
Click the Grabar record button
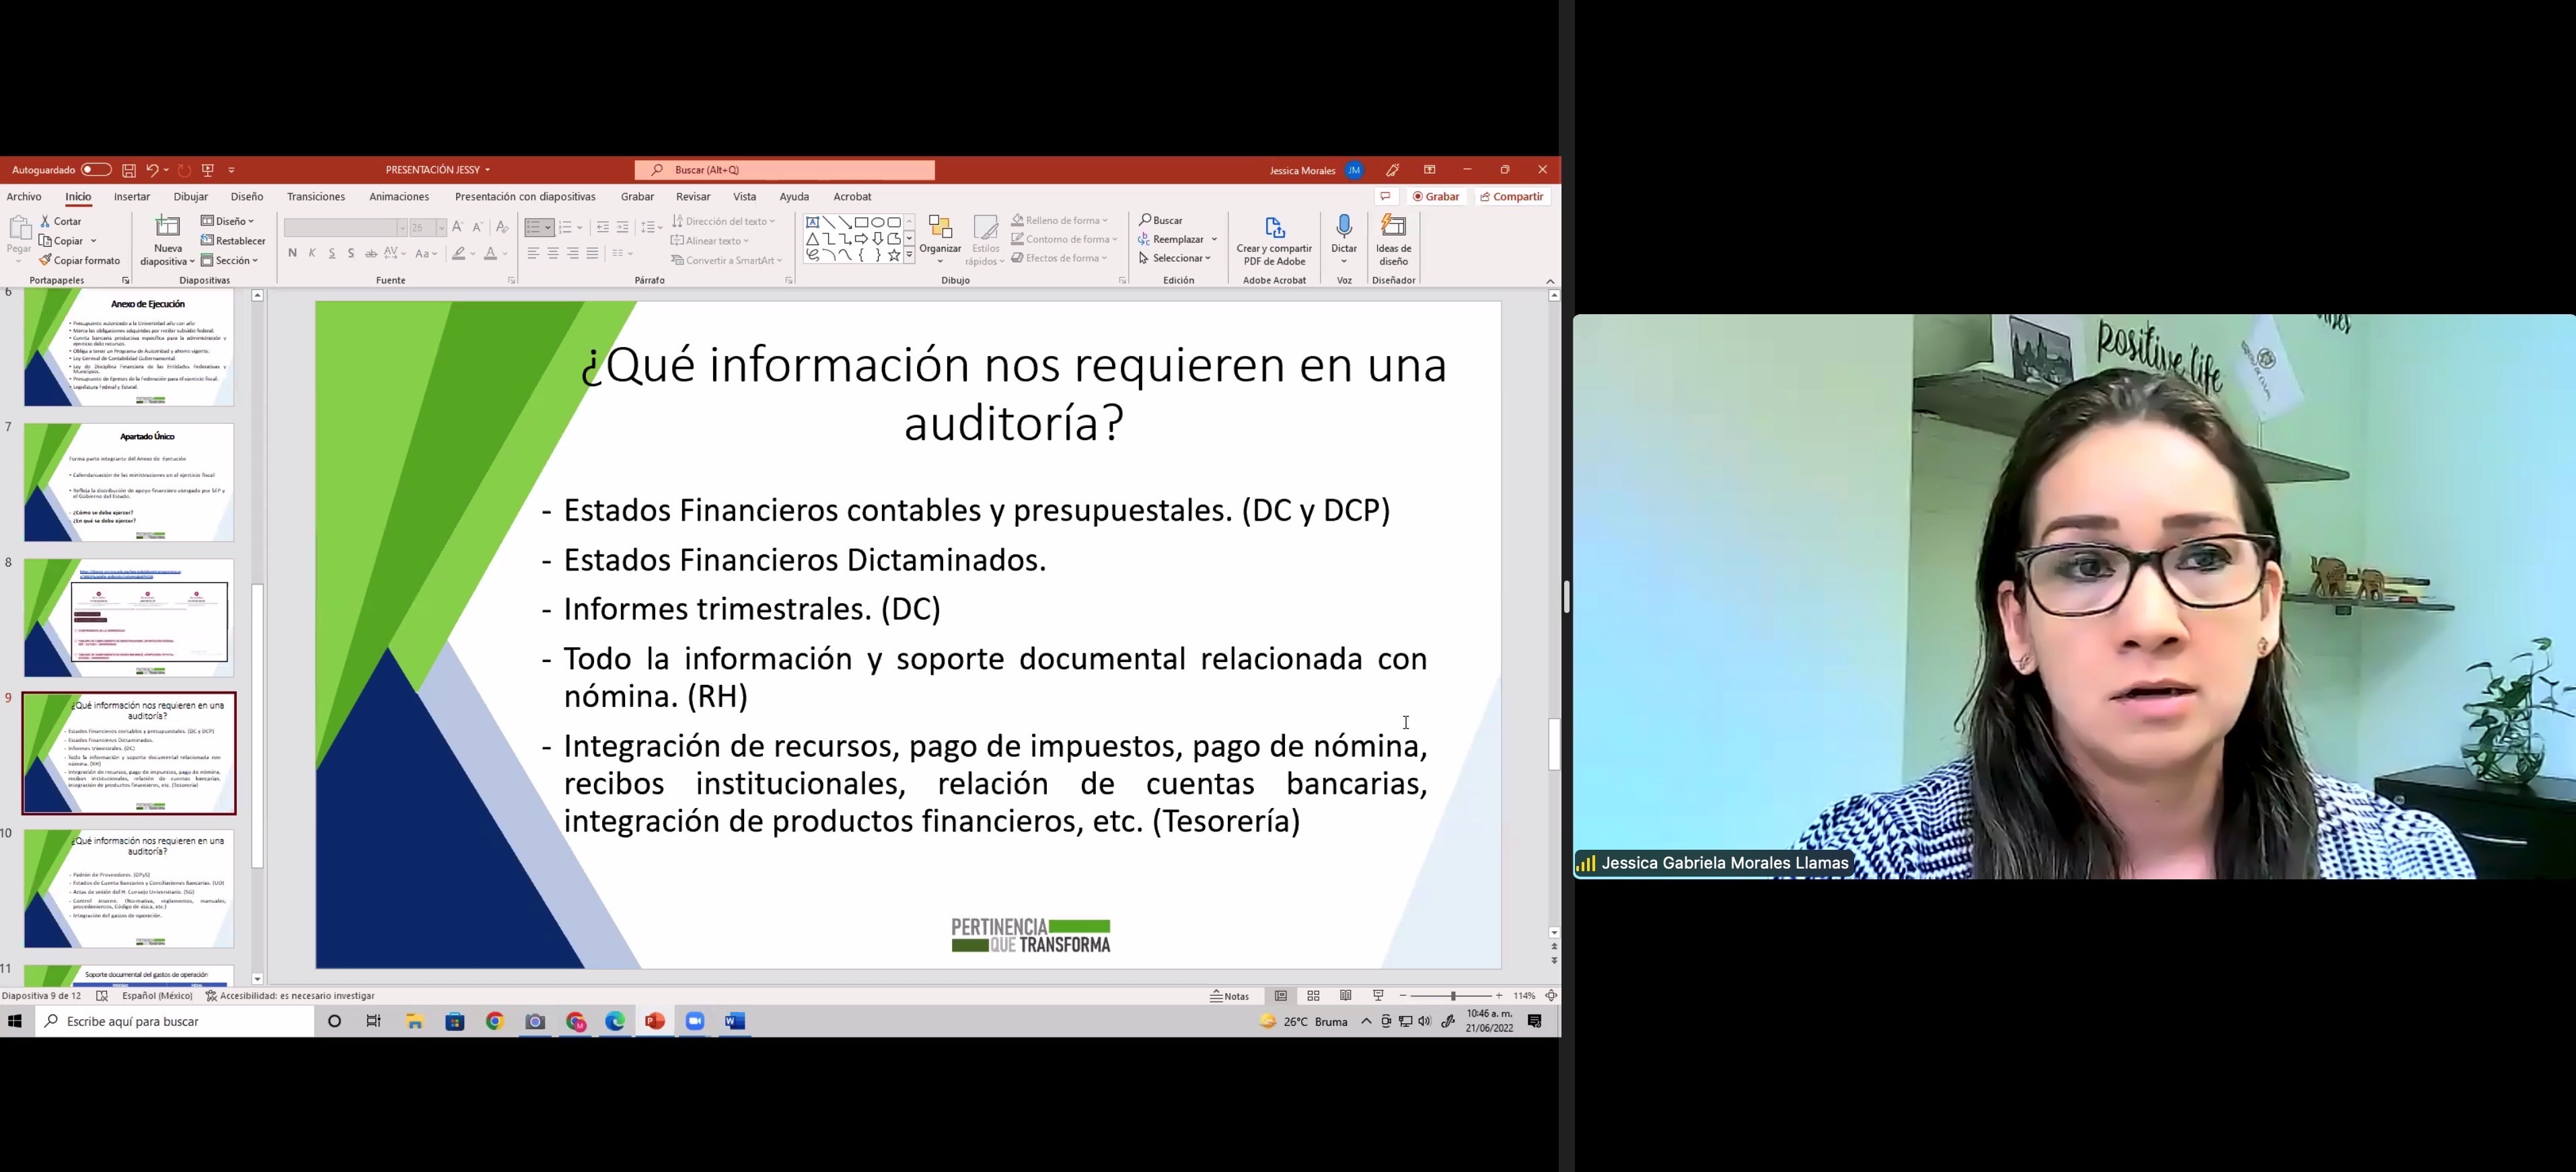pos(1436,197)
